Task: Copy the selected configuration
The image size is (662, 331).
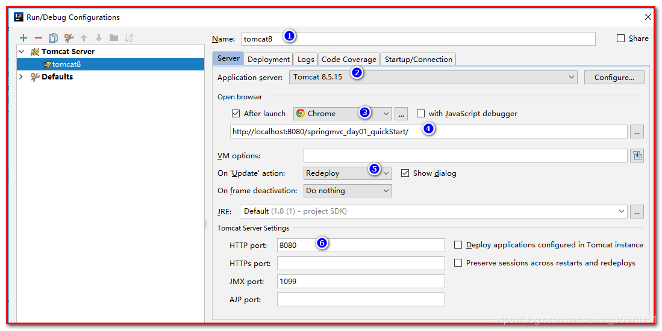Action: pyautogui.click(x=54, y=38)
